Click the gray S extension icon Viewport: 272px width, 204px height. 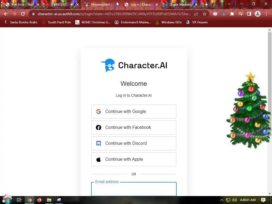[224, 14]
